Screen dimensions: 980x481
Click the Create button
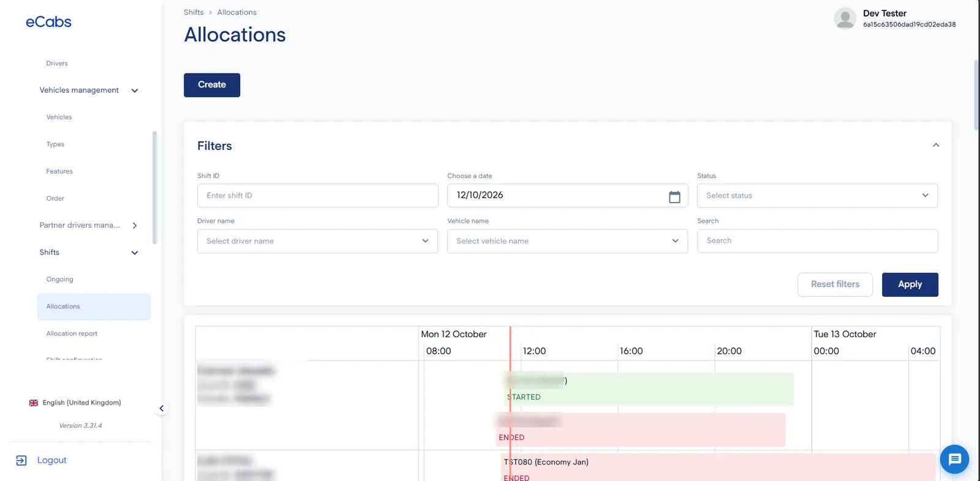click(x=212, y=85)
